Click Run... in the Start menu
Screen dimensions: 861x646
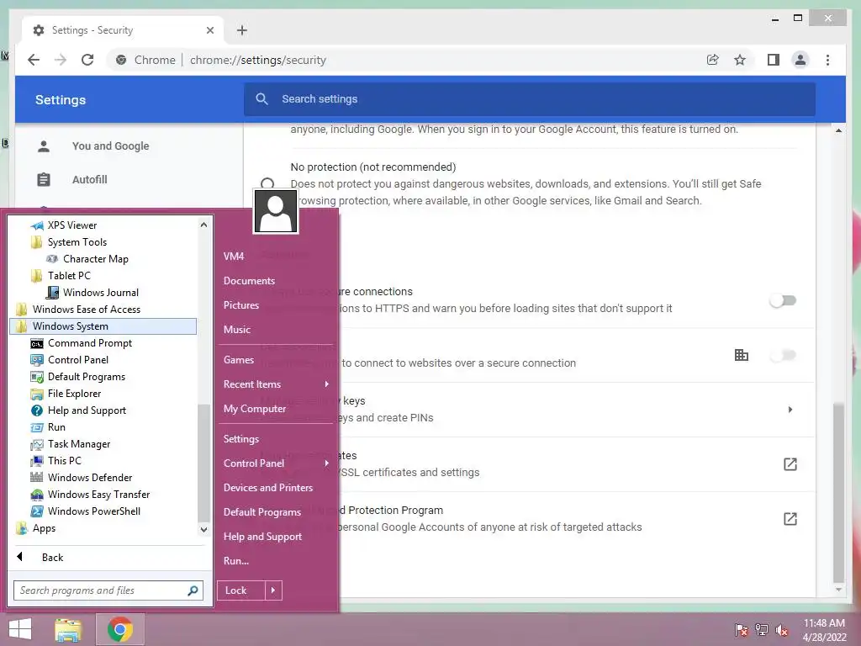tap(236, 561)
